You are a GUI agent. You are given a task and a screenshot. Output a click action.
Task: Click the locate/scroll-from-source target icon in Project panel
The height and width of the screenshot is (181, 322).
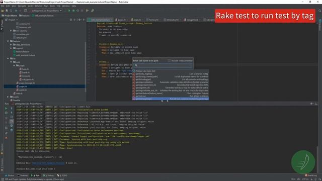pyautogui.click(x=71, y=20)
